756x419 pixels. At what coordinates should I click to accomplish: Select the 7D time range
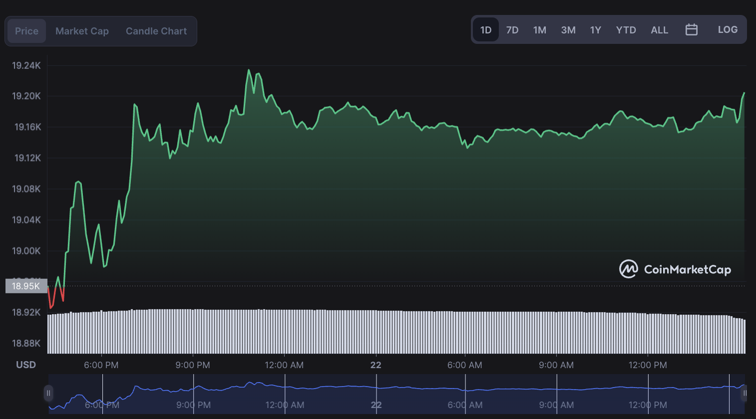512,30
